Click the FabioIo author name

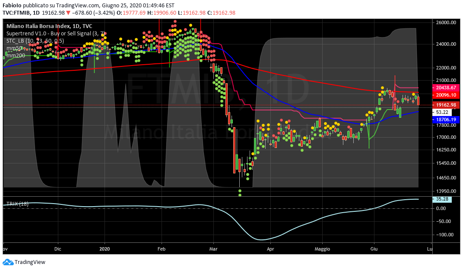coord(12,5)
